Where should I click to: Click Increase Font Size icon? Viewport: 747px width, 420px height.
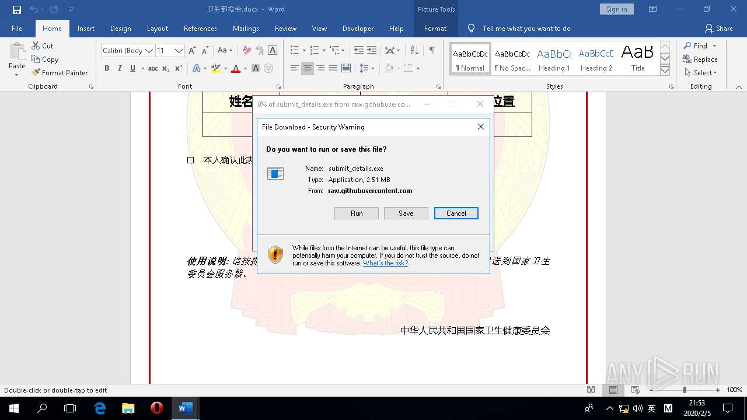(192, 51)
